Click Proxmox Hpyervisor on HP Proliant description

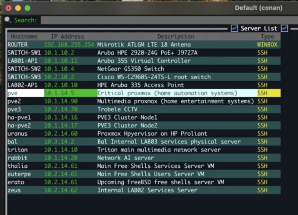(152, 134)
